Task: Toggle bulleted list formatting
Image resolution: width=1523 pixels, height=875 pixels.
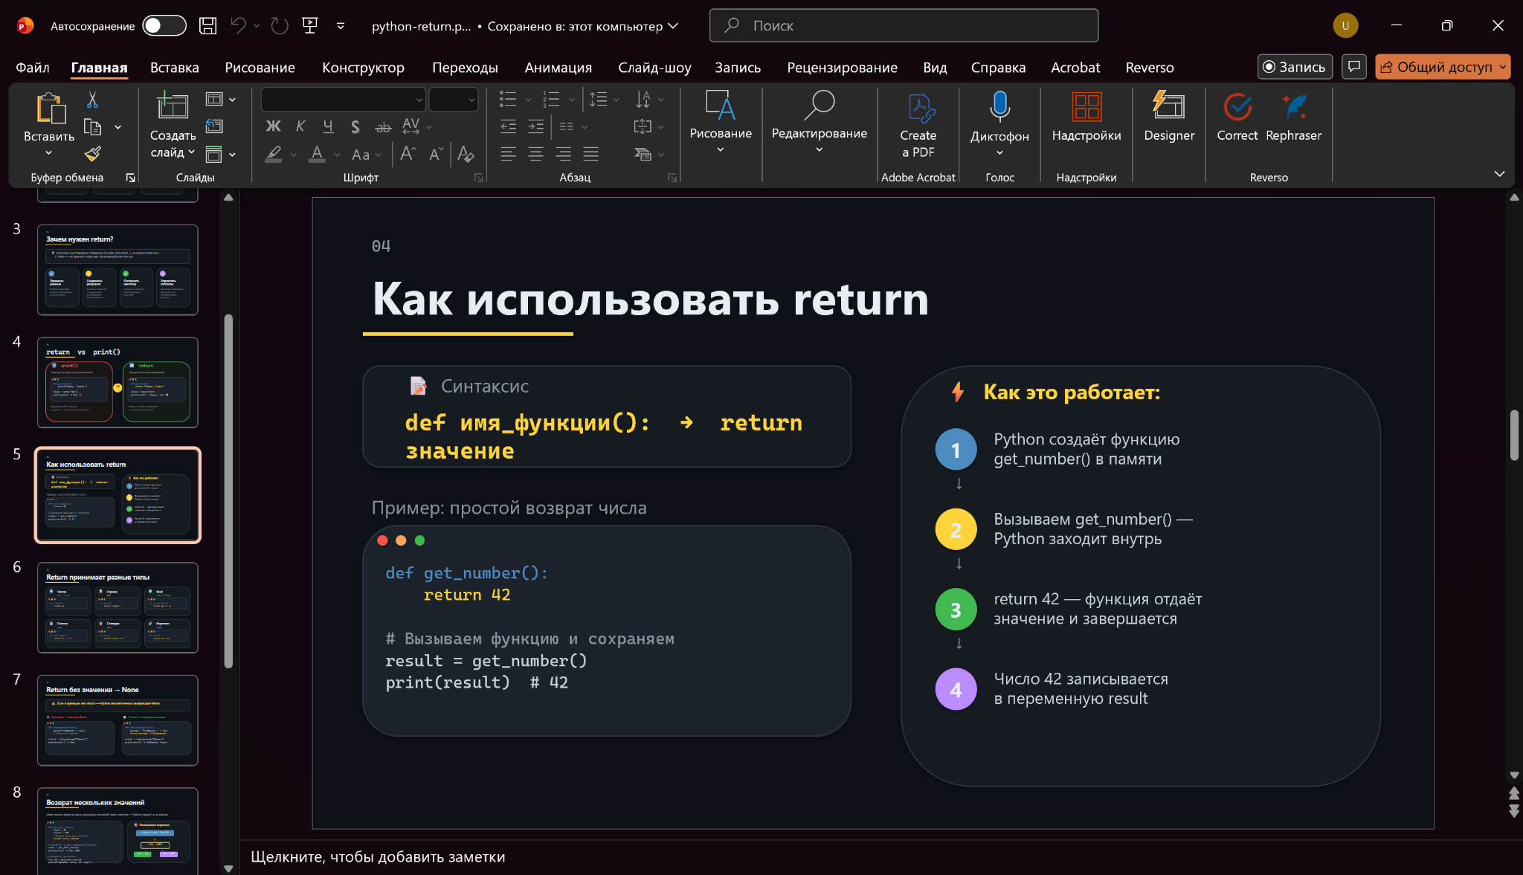Action: tap(509, 98)
